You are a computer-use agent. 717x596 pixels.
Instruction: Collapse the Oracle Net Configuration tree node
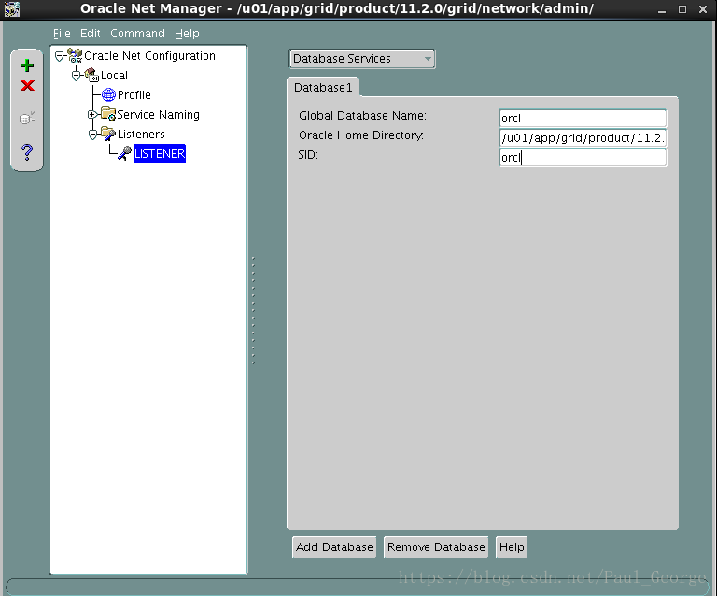pos(59,56)
